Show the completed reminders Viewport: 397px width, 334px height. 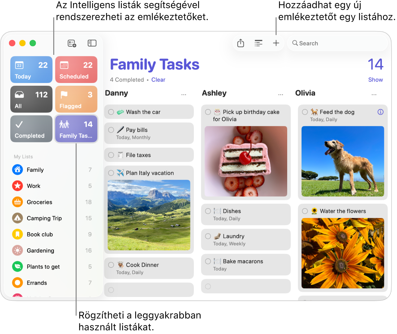[x=375, y=80]
